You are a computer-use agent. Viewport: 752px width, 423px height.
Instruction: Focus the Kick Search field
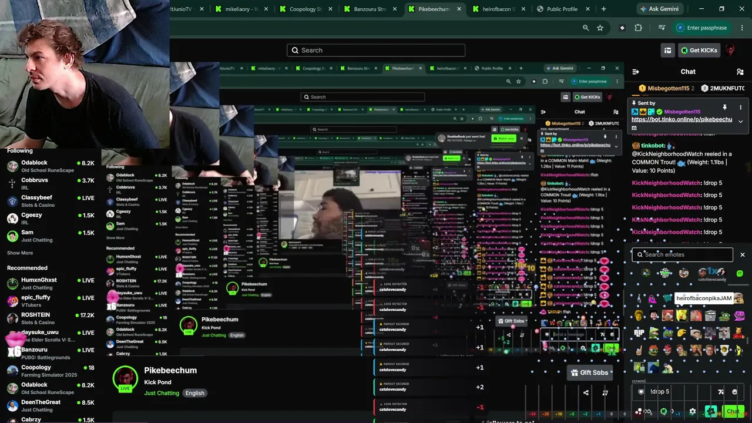coord(376,51)
